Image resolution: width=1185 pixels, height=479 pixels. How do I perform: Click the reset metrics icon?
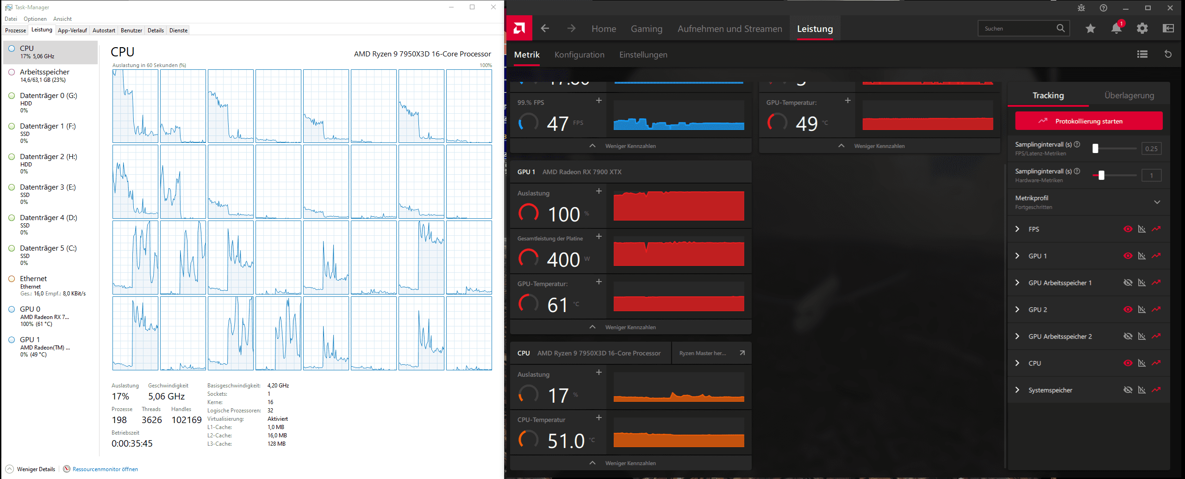[1168, 54]
